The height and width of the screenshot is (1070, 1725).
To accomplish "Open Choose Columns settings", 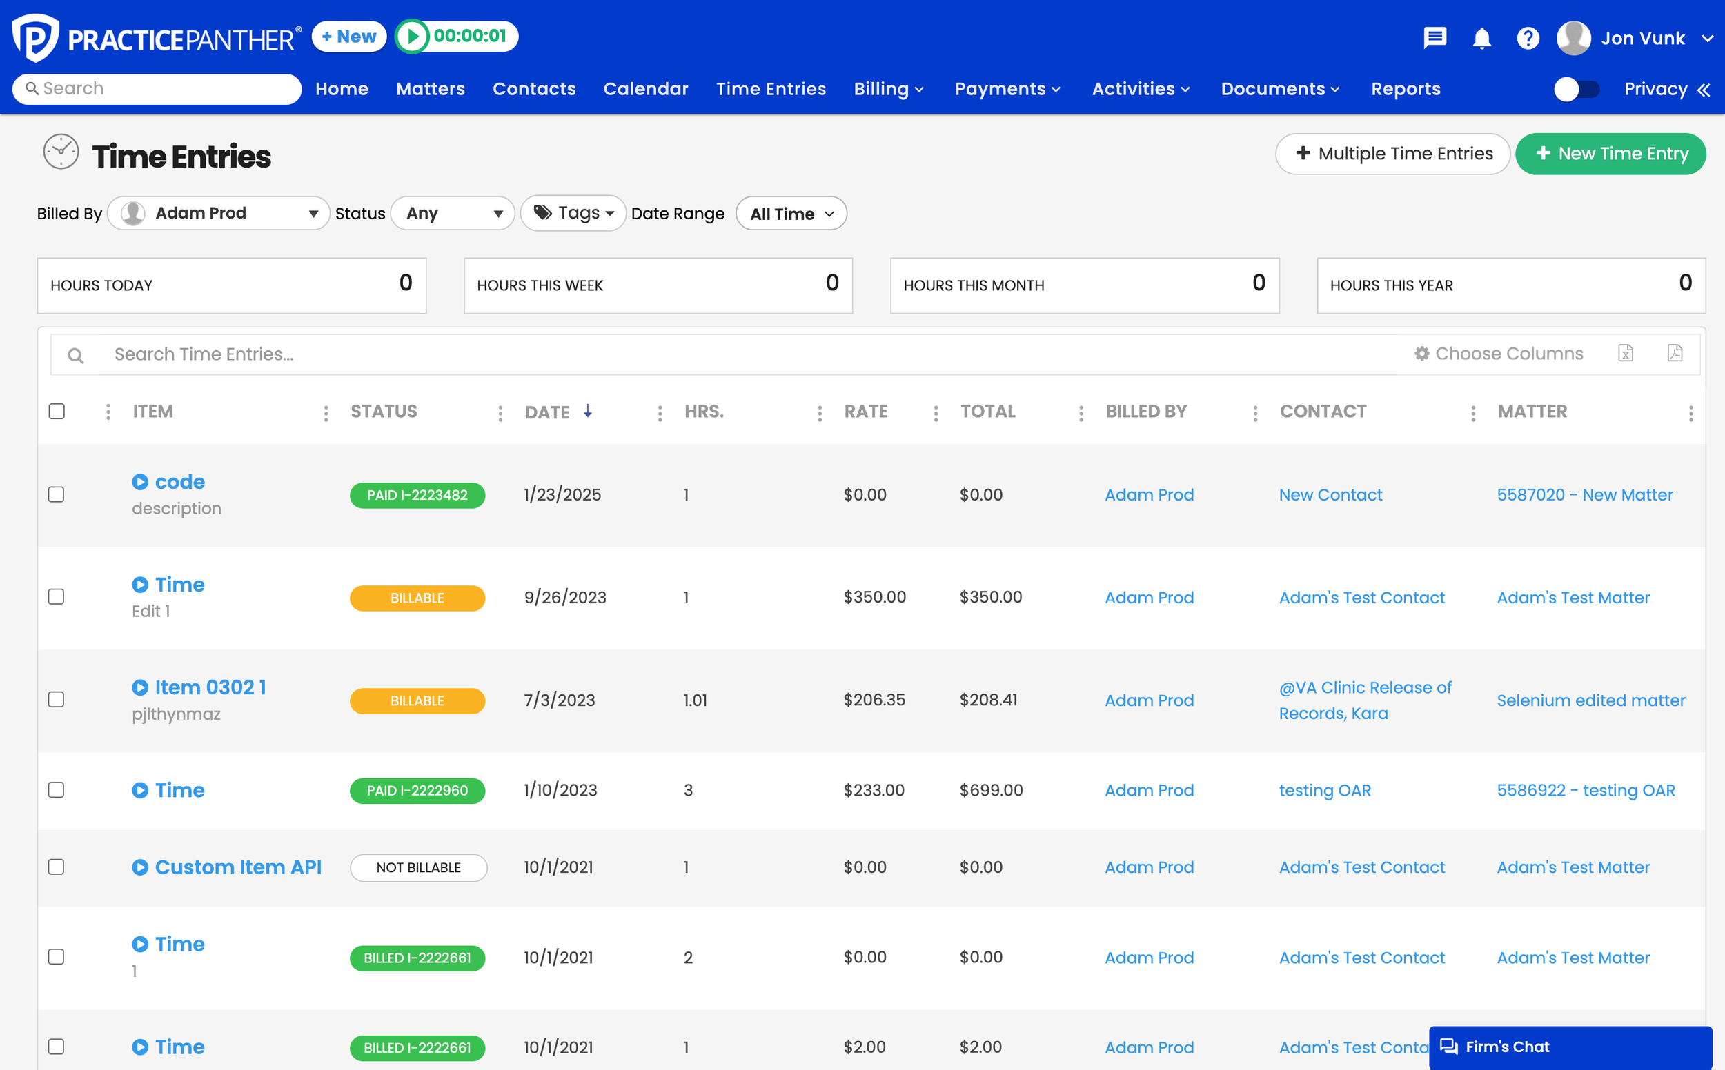I will click(x=1499, y=353).
